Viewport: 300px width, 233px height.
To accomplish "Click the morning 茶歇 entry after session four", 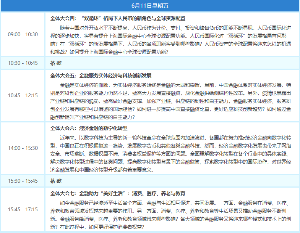I will [x=56, y=63].
